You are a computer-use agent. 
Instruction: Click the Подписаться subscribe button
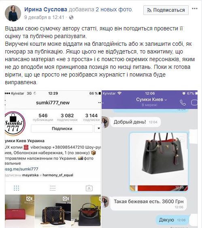pos(166,10)
